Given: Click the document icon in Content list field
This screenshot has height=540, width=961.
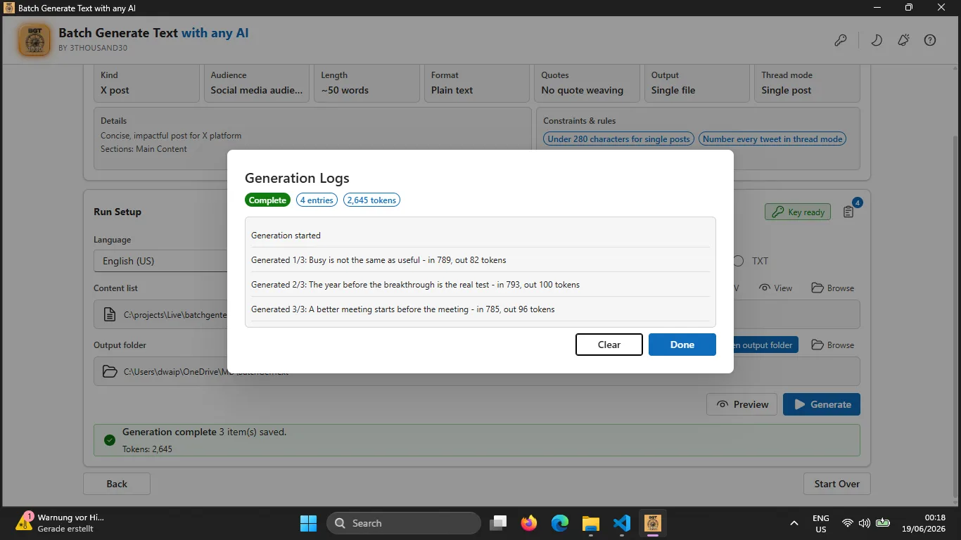Looking at the screenshot, I should (x=110, y=314).
